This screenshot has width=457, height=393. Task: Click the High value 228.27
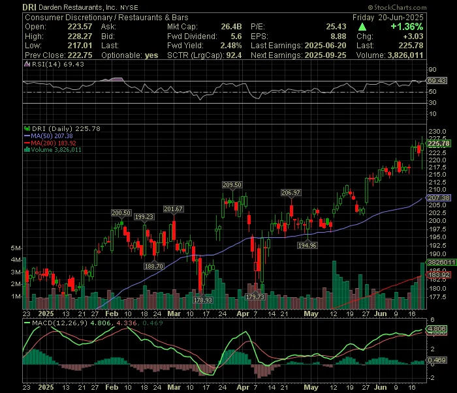(80, 36)
